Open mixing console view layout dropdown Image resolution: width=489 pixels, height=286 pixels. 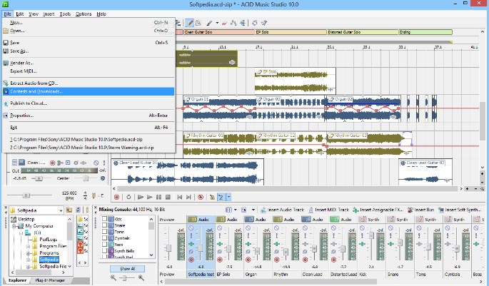coord(235,210)
